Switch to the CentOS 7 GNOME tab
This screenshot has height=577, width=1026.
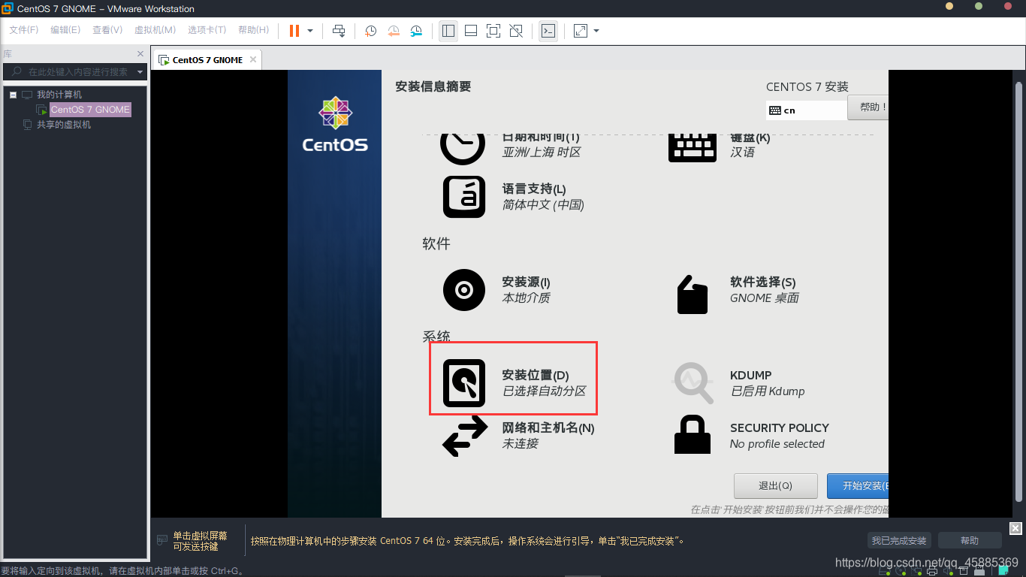[x=207, y=60]
